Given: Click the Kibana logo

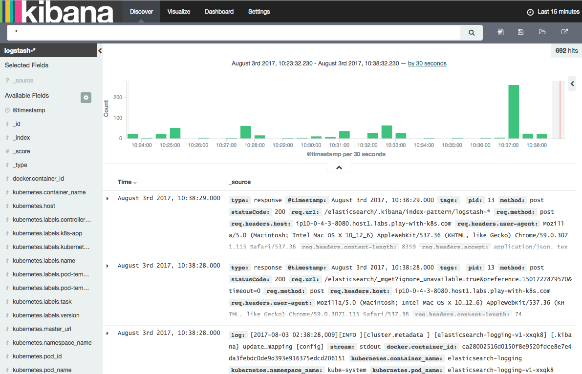Looking at the screenshot, I should click(57, 11).
